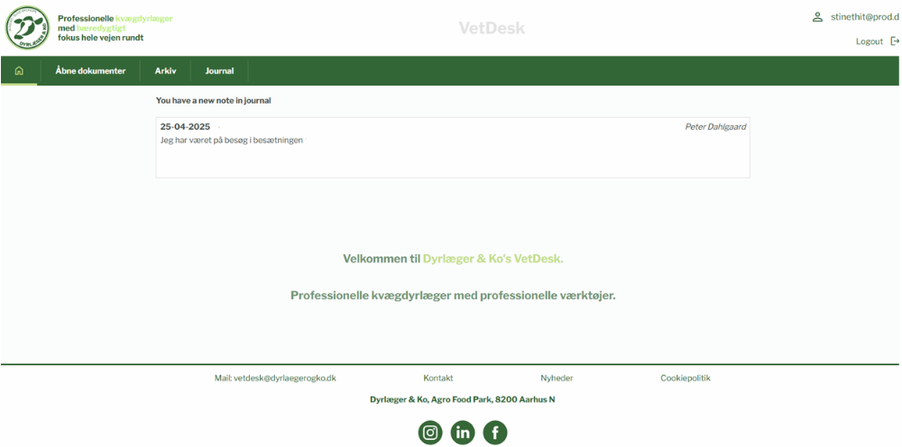Open the Facebook icon in footer
This screenshot has width=902, height=447.
coord(494,433)
